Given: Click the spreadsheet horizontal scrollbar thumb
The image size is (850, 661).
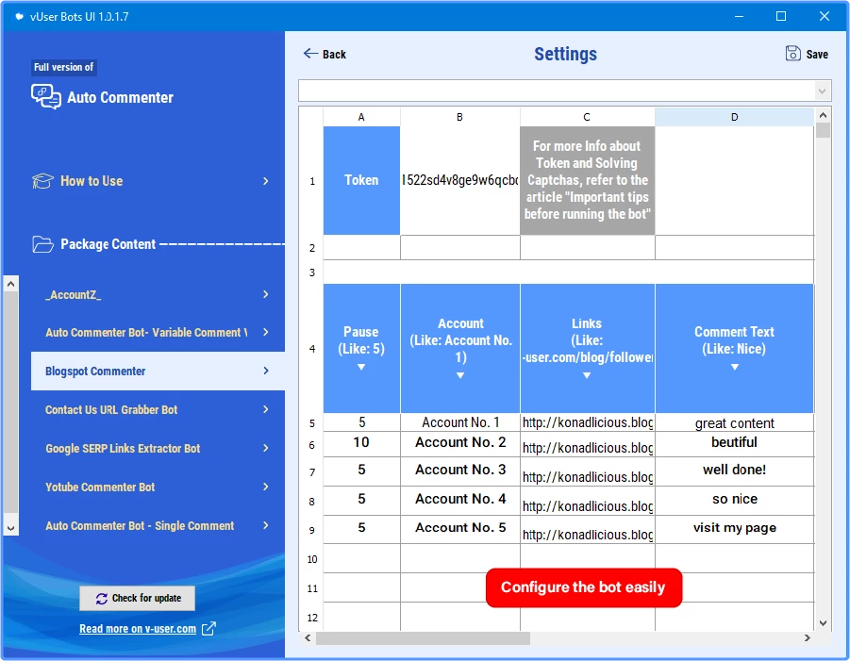Looking at the screenshot, I should coord(423,638).
